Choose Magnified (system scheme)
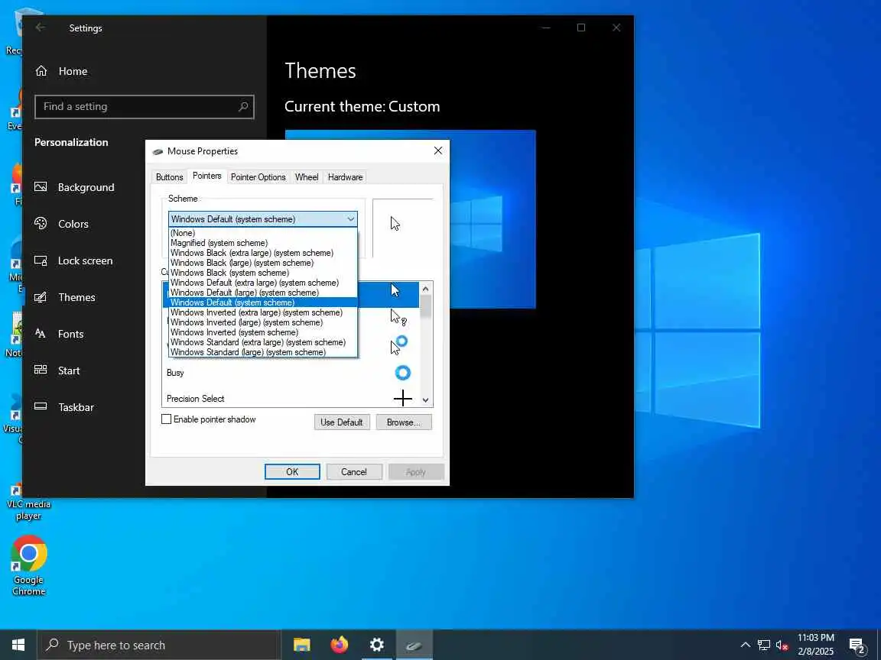Viewport: 881px width, 660px height. (x=263, y=243)
